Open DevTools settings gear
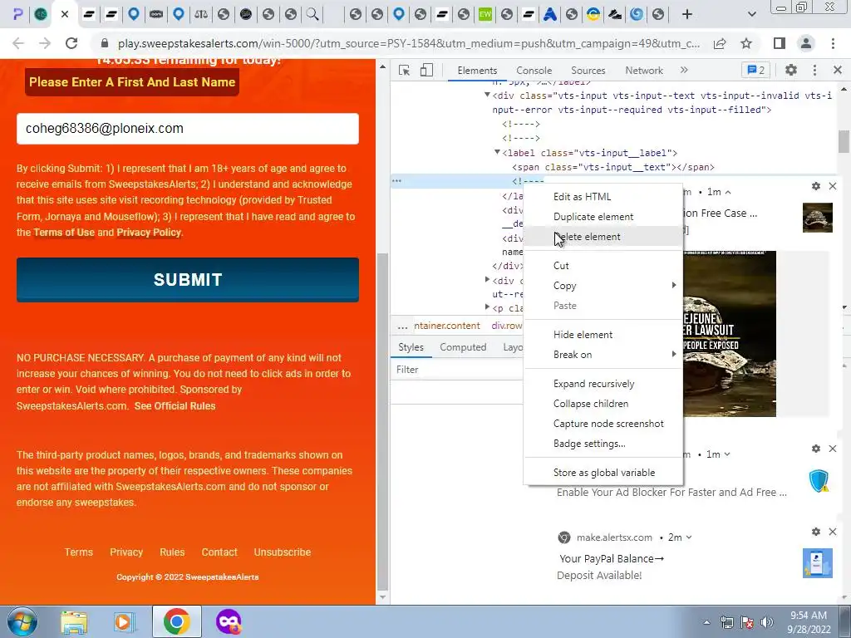The height and width of the screenshot is (638, 851). (791, 70)
